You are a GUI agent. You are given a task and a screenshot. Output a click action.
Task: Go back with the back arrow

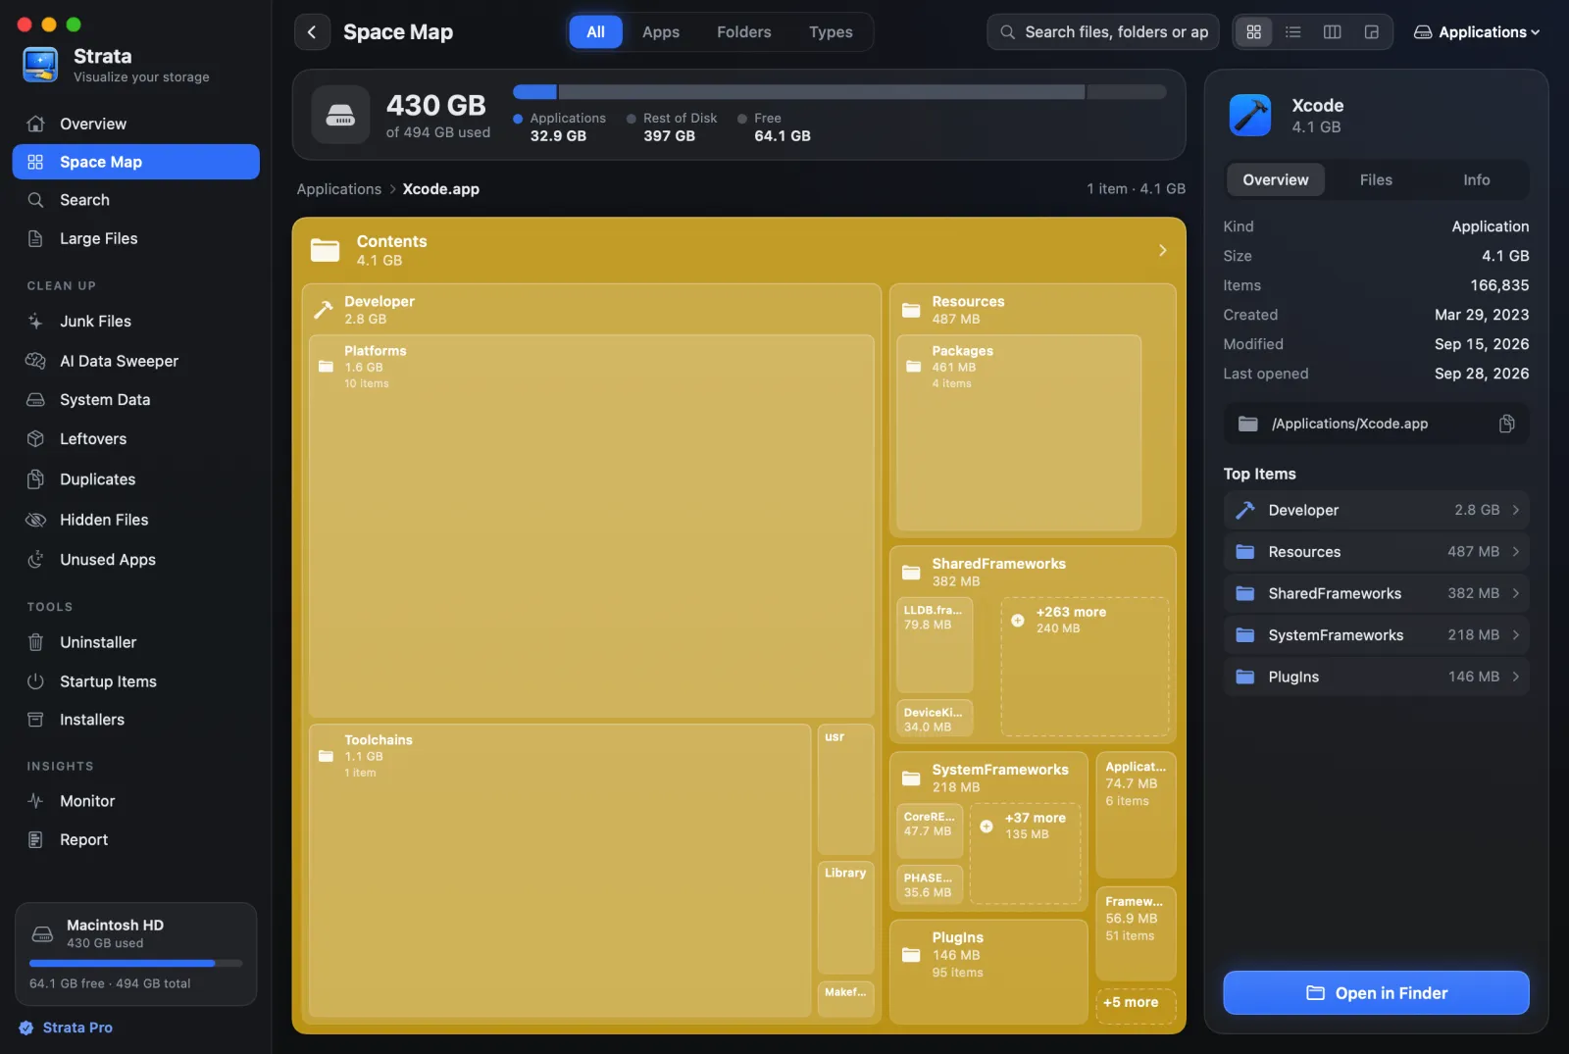312,32
